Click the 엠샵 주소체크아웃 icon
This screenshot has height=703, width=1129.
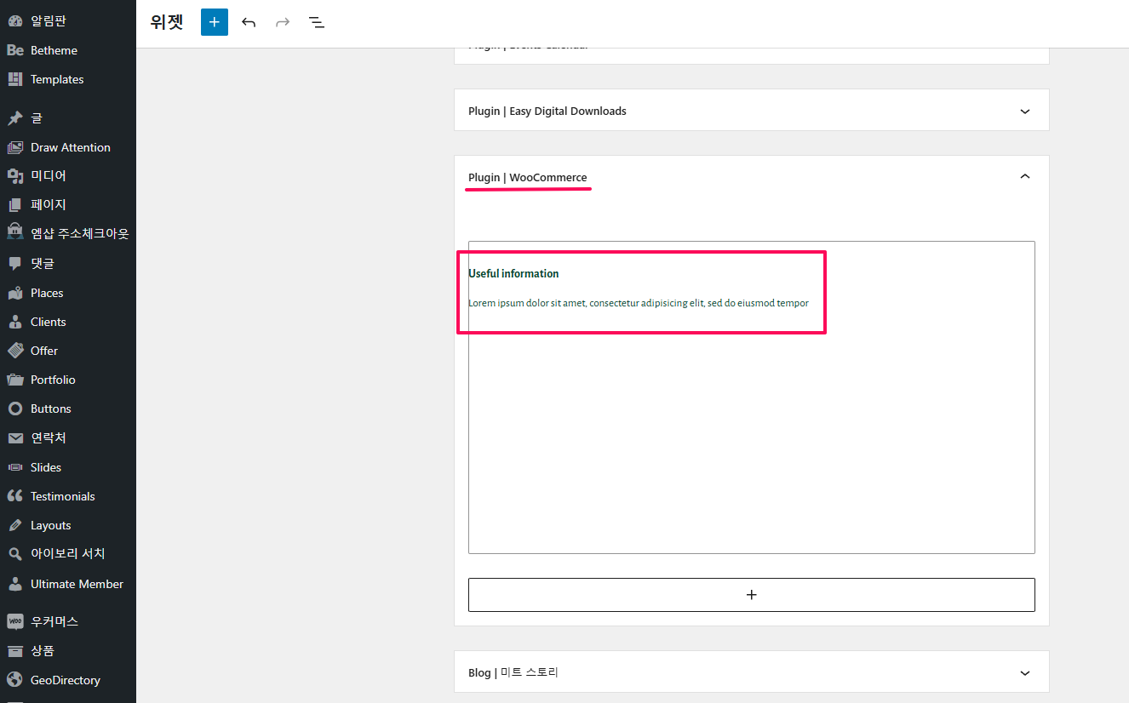coord(14,232)
